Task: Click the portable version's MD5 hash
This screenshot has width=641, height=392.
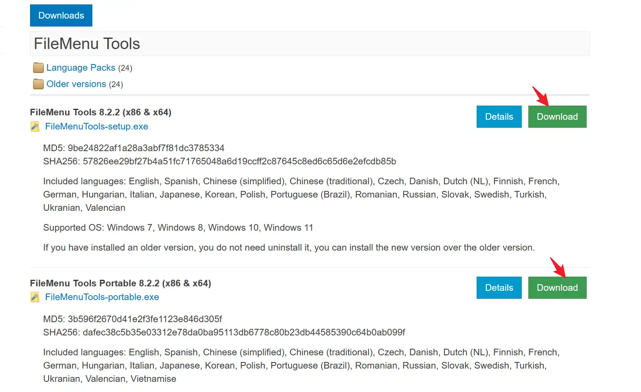Action: (144, 319)
